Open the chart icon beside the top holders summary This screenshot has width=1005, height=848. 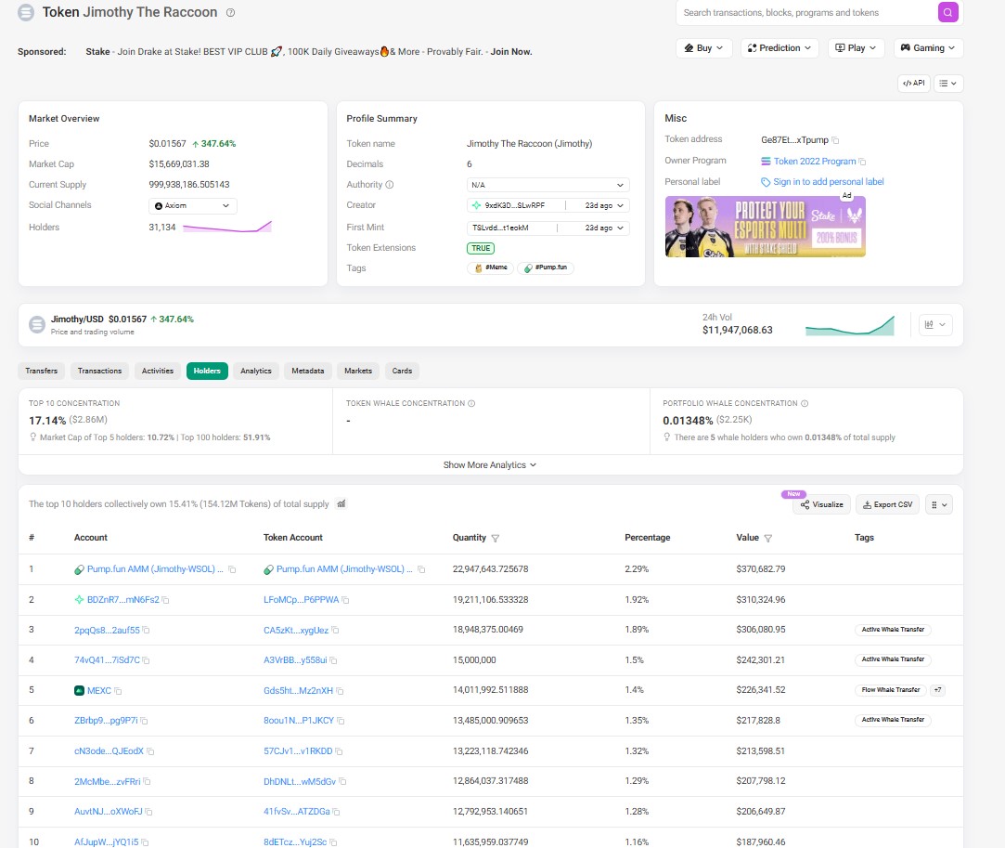(x=341, y=504)
